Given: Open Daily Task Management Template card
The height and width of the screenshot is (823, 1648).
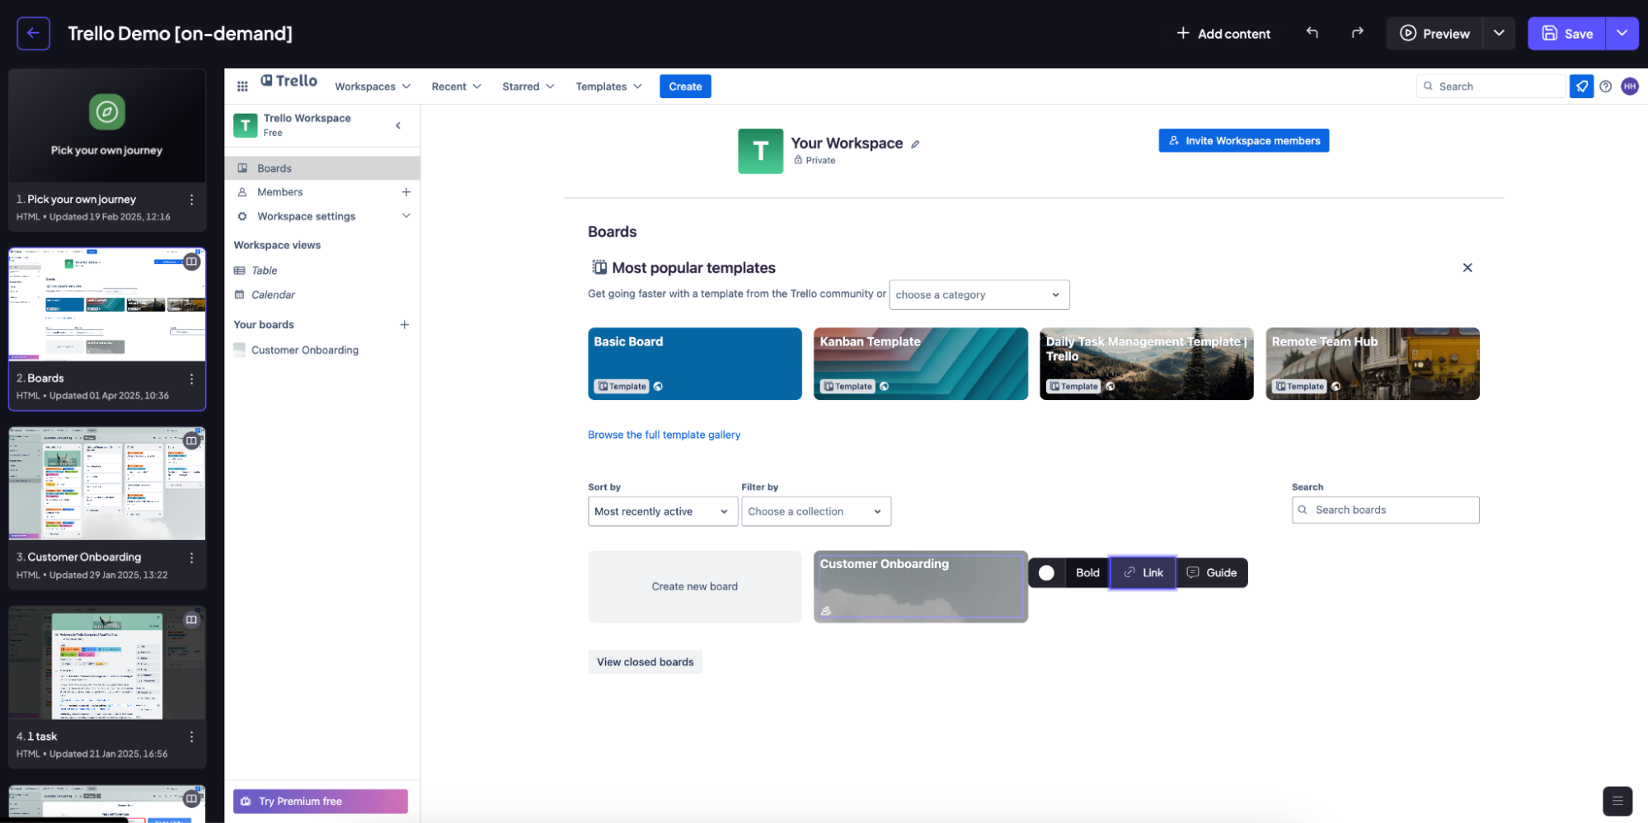Looking at the screenshot, I should point(1146,364).
